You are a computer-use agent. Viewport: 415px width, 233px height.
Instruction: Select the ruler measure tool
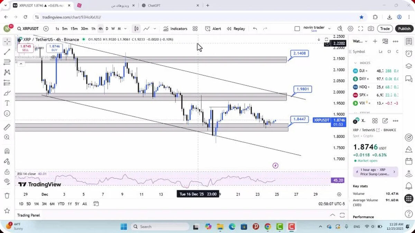pos(7,127)
